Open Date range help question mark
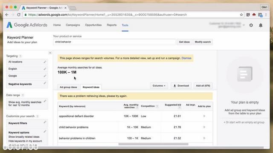Screen dimensions: 273x153 coord(23,95)
